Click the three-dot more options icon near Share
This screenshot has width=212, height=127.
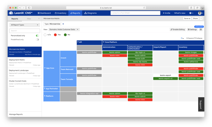point(201,18)
